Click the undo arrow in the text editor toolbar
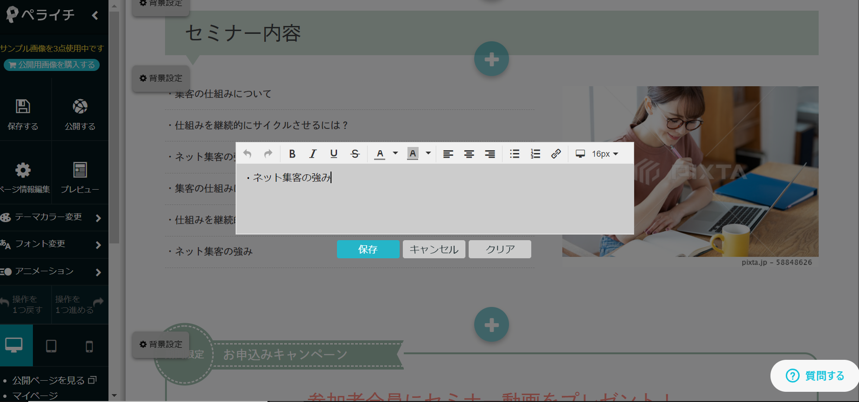 tap(247, 153)
